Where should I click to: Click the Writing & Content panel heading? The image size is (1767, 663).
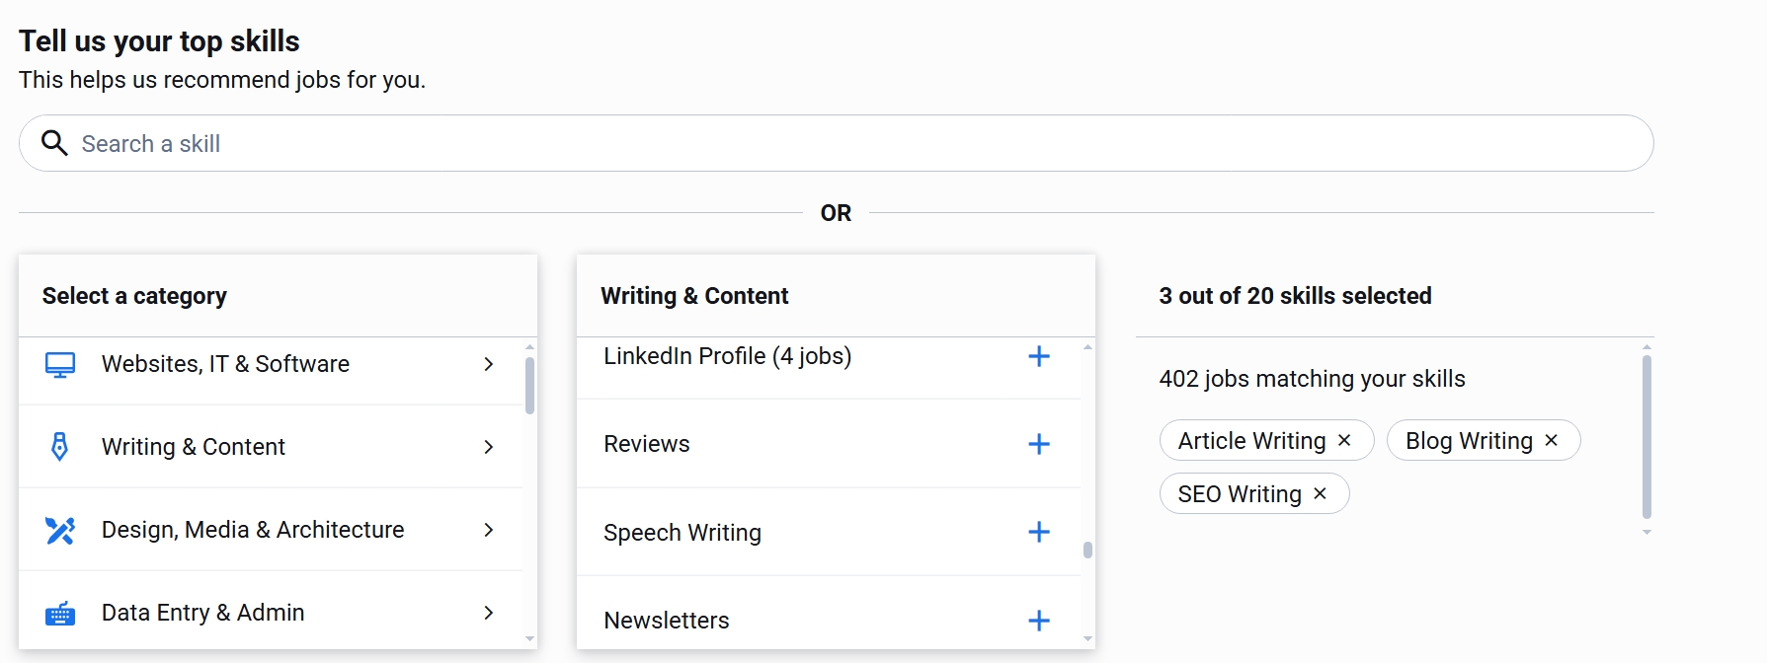coord(694,296)
